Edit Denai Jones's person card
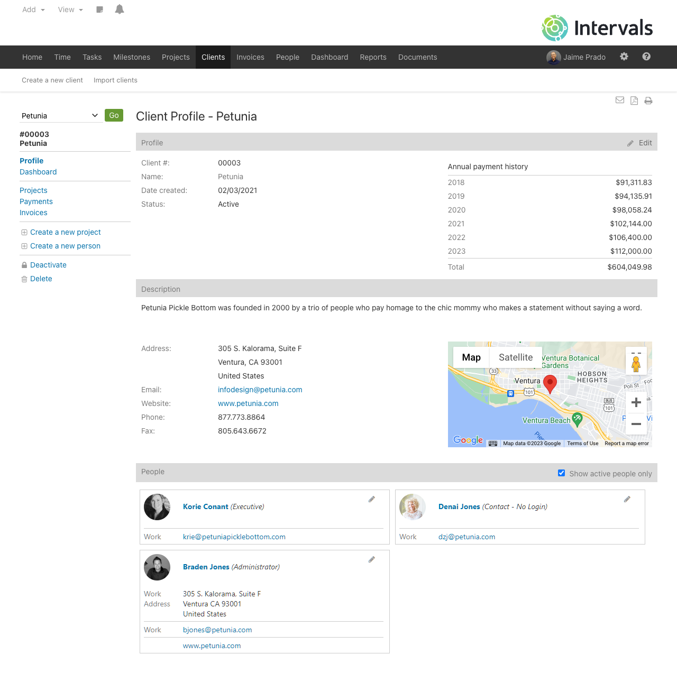The width and height of the screenshot is (677, 673). 627,499
